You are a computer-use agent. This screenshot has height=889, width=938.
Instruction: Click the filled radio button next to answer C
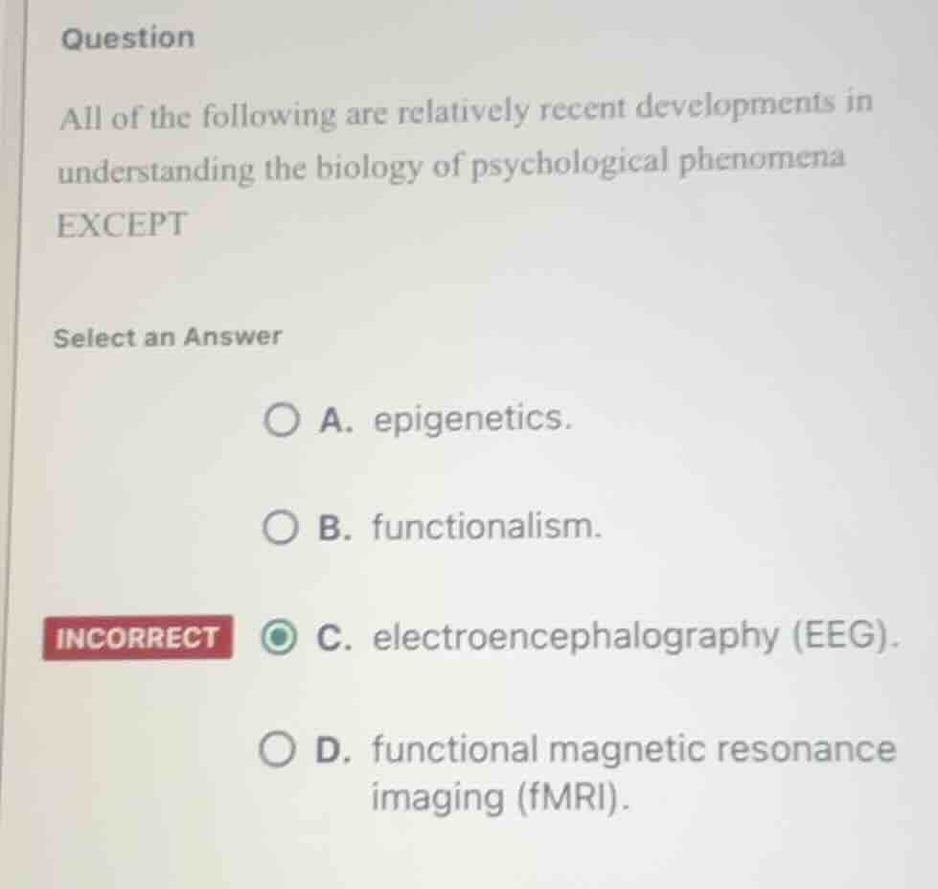coord(279,635)
